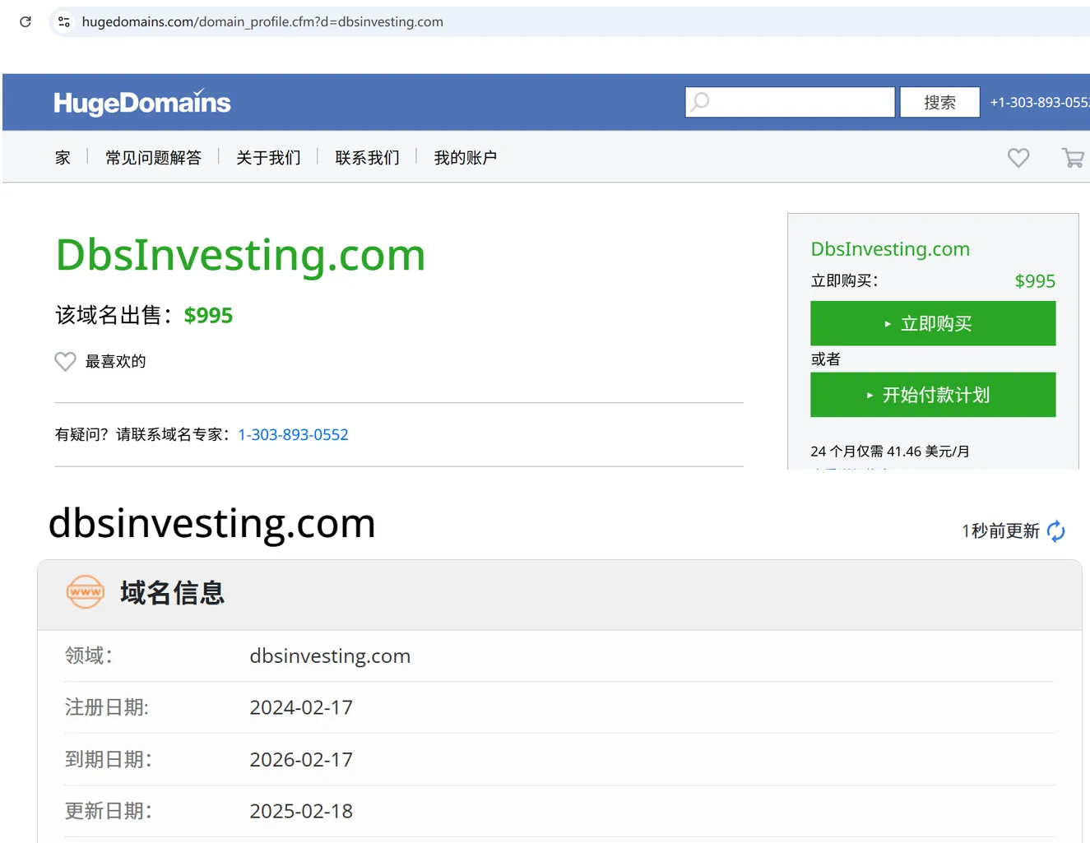Click the 领域 value dbsinvesting.com

click(x=330, y=656)
